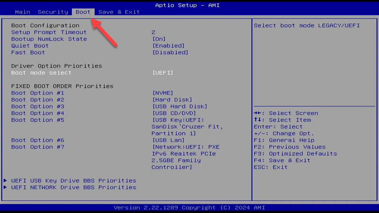Select Boot Option #6 label
Viewport: 379px width, 213px height.
(x=38, y=140)
